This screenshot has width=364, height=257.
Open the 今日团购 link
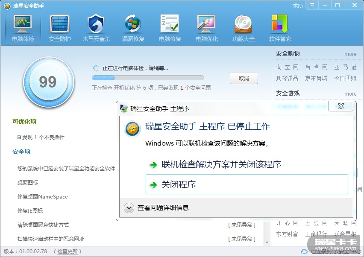coord(345,78)
